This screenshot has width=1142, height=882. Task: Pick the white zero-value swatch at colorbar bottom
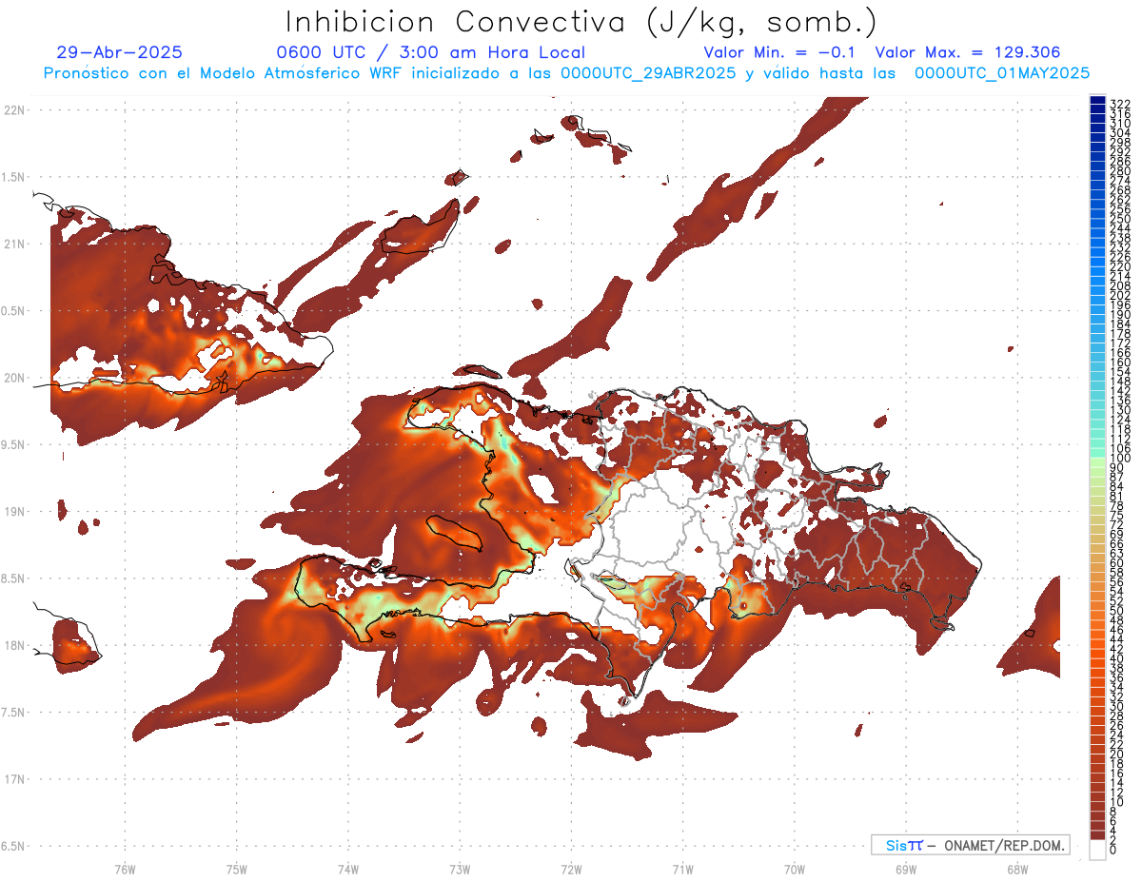[x=1097, y=852]
